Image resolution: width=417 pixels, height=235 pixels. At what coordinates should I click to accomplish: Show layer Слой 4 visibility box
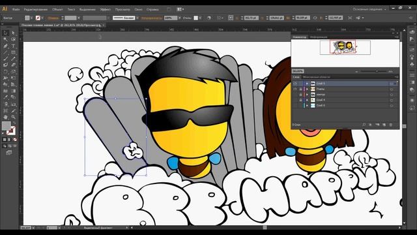[x=295, y=100]
